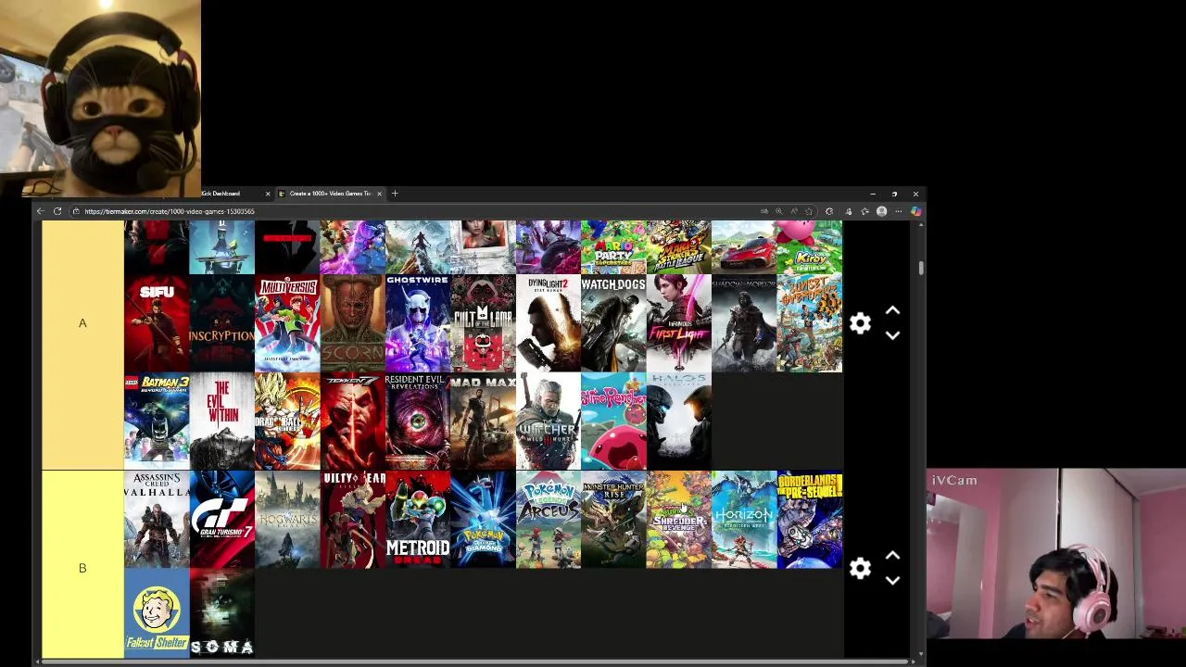This screenshot has height=667, width=1186.
Task: Select the Dying Light 2 cover
Action: [x=549, y=323]
